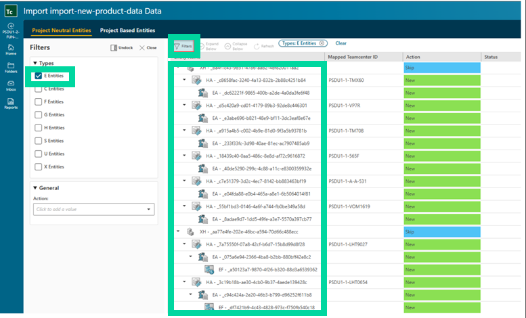
Task: Open the Inbox sidebar icon
Action: (x=11, y=85)
